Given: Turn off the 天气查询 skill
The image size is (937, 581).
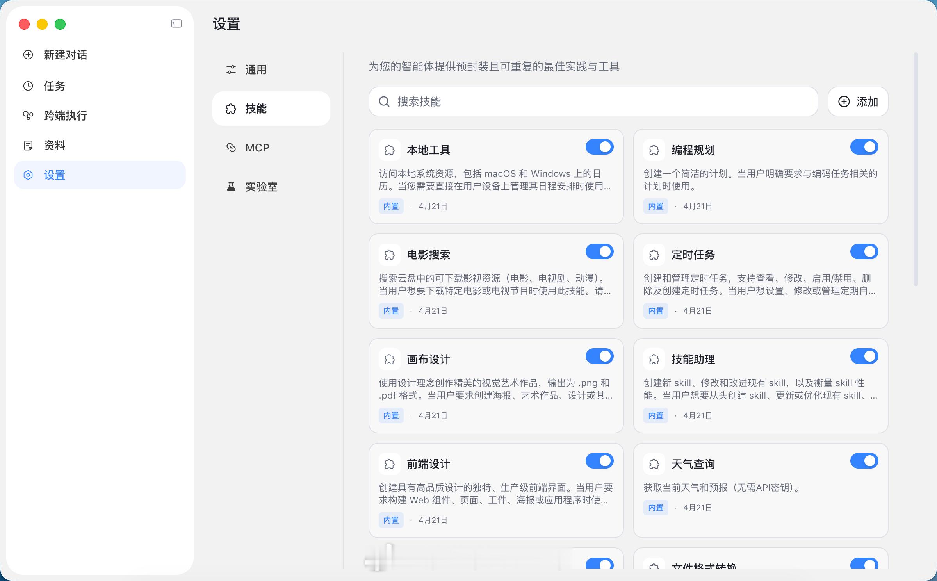Looking at the screenshot, I should pyautogui.click(x=864, y=461).
